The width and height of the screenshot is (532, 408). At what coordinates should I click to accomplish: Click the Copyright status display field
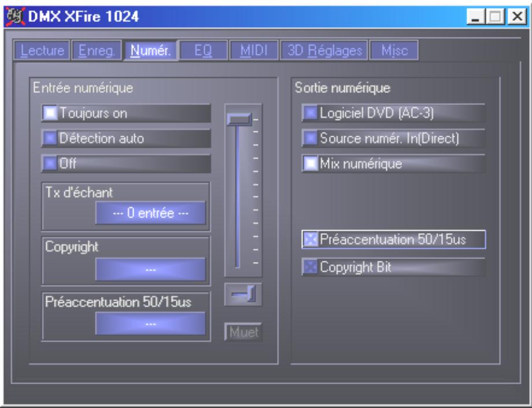click(150, 269)
